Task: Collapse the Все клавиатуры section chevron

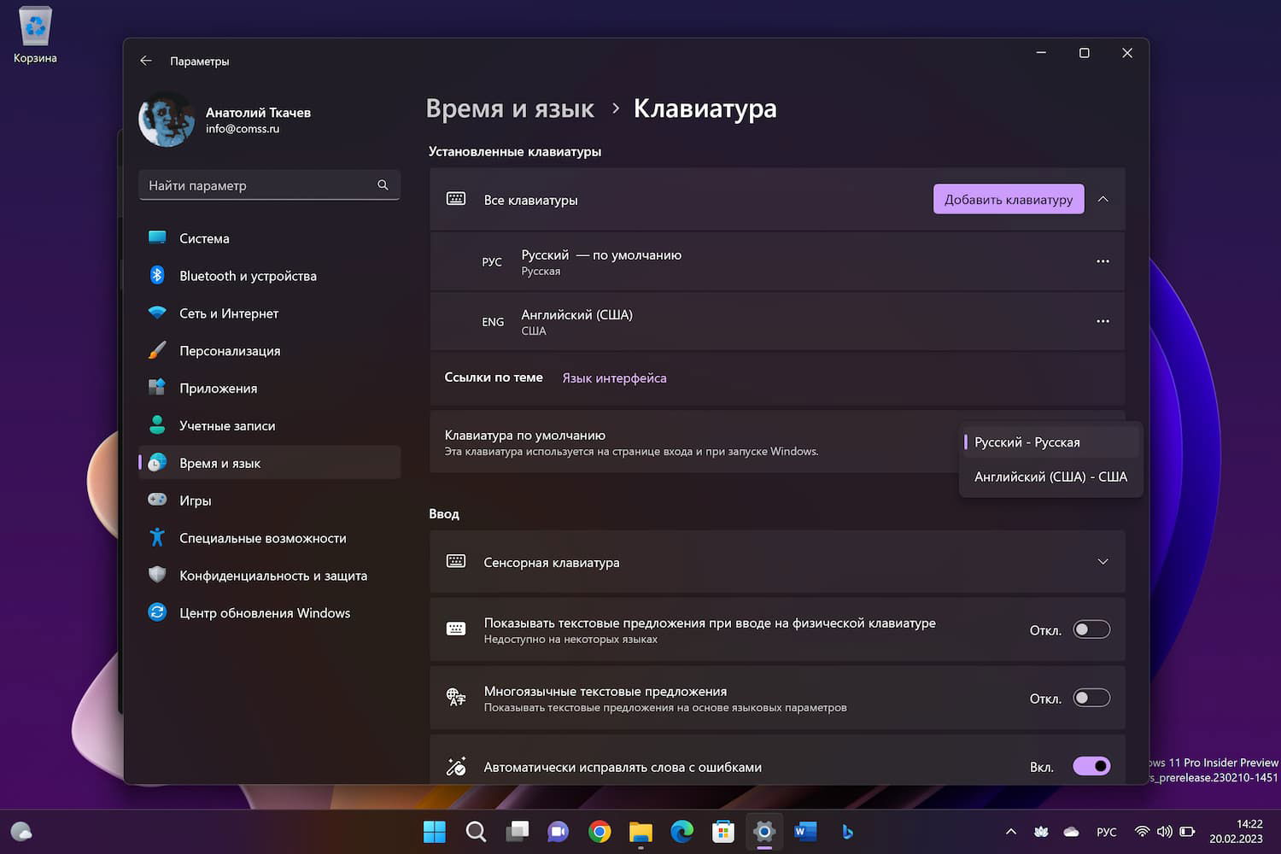Action: (x=1103, y=199)
